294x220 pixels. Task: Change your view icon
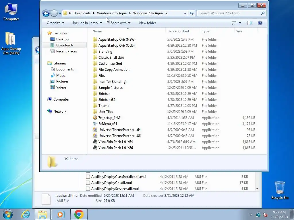pos(234,23)
